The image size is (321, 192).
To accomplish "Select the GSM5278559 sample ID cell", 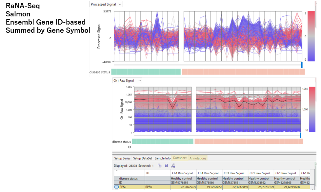I will [183, 182].
